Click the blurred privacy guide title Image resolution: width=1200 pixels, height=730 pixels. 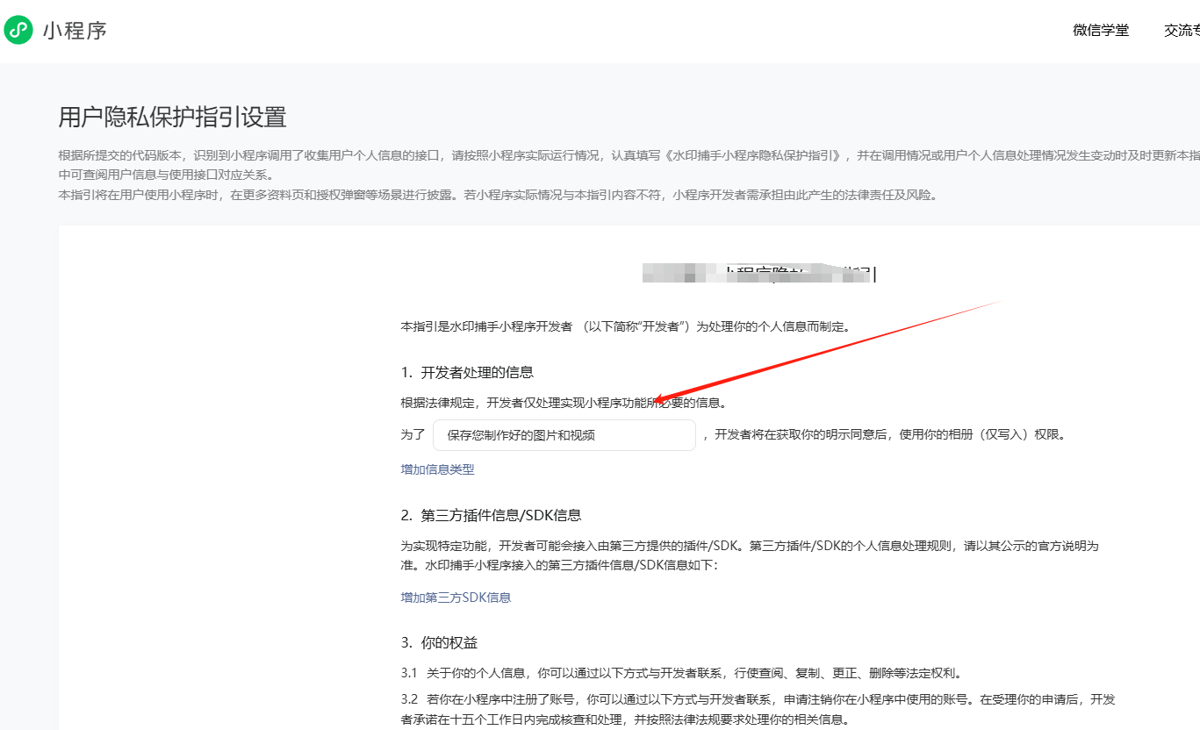pyautogui.click(x=759, y=273)
